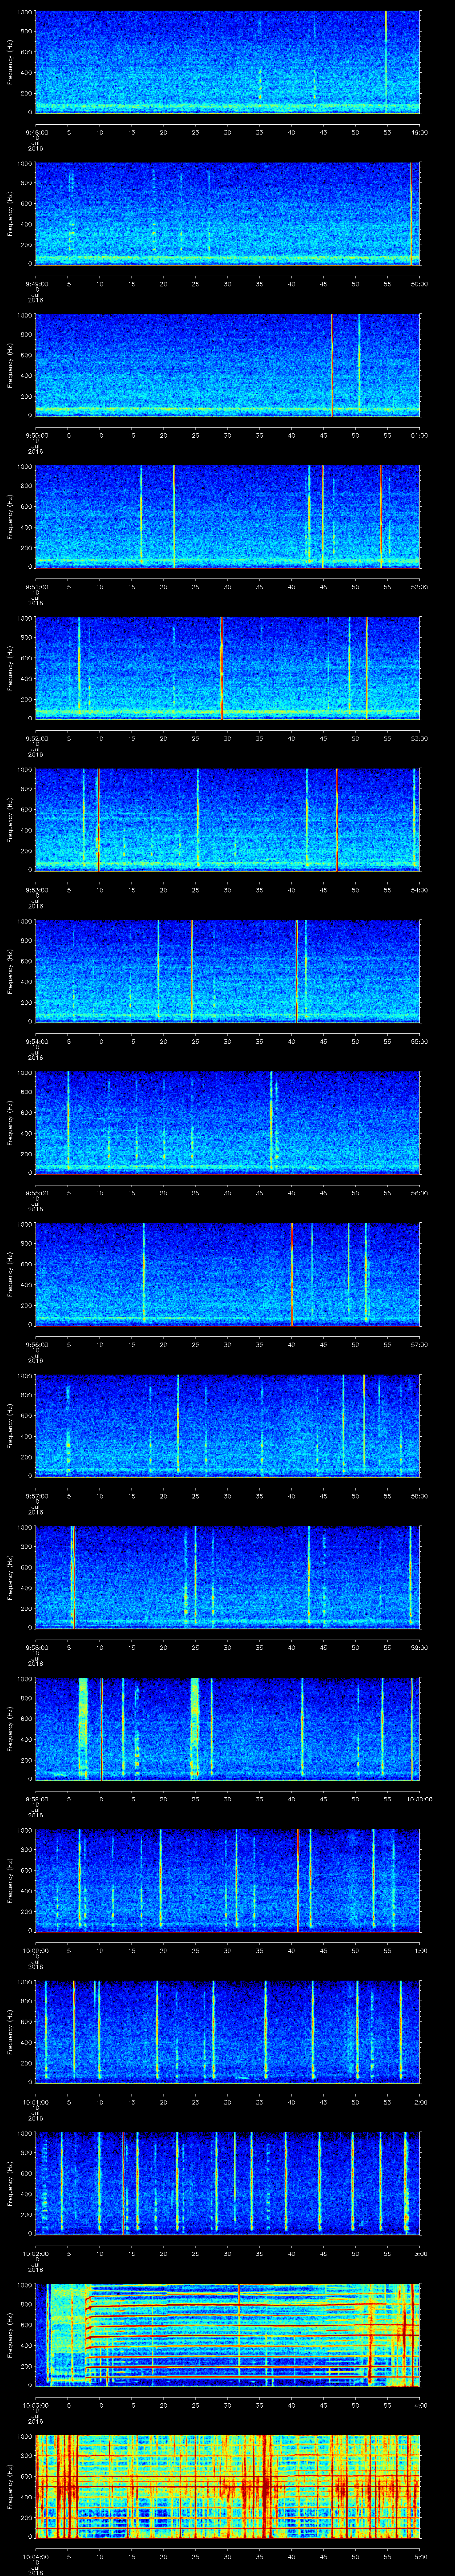Select the spectrogram panel starting at 9:55:00

227,1122
